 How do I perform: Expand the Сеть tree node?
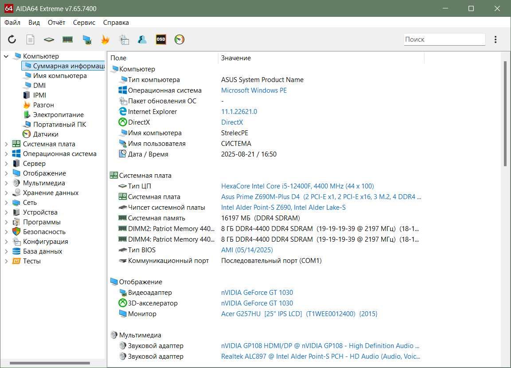pyautogui.click(x=6, y=203)
